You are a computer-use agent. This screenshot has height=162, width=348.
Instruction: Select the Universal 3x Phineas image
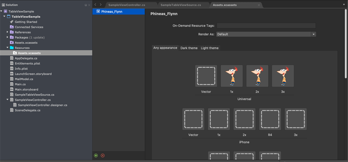pos(283,76)
